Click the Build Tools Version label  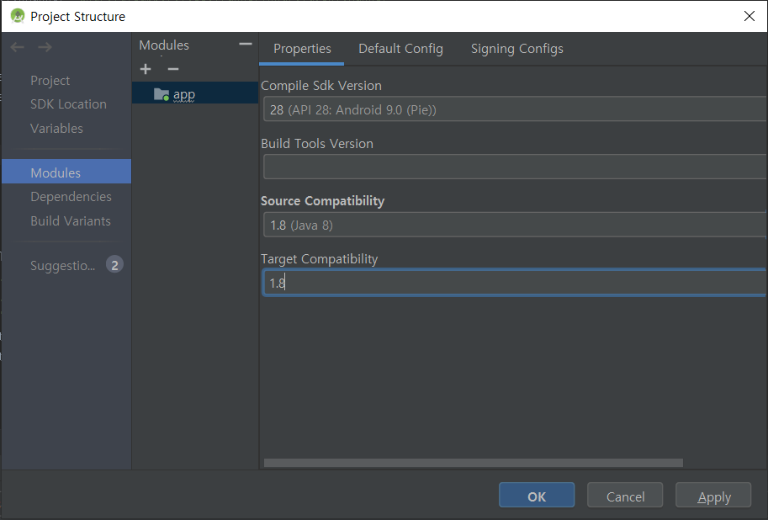pos(317,144)
